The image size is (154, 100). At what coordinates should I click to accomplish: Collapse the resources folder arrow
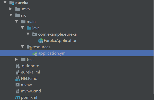[x=22, y=46]
